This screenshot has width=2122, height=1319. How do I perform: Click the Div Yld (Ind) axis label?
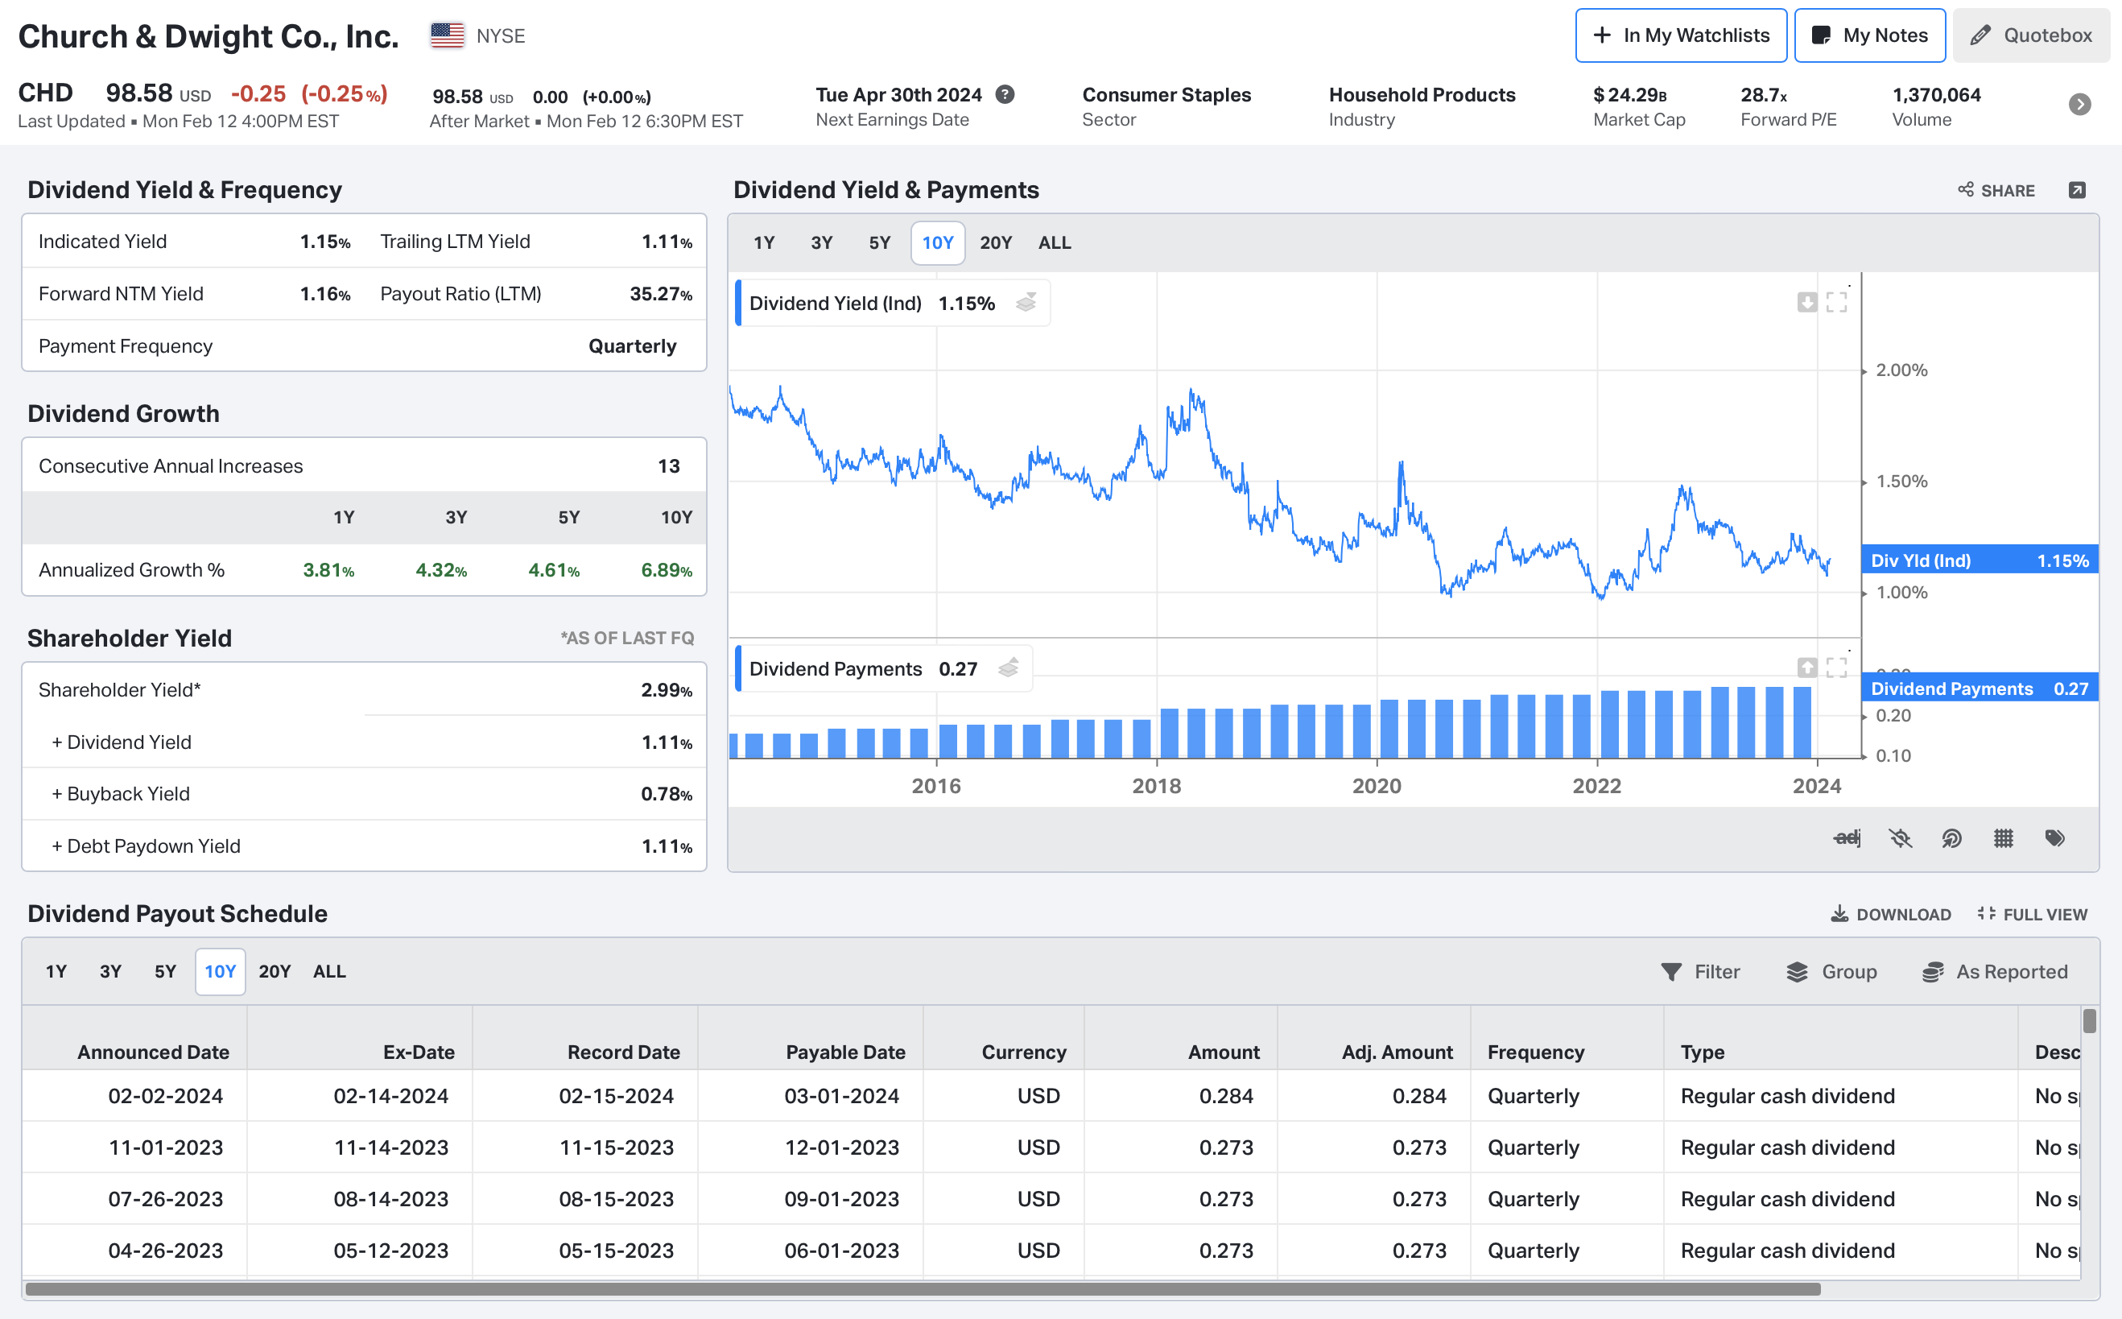[1980, 560]
